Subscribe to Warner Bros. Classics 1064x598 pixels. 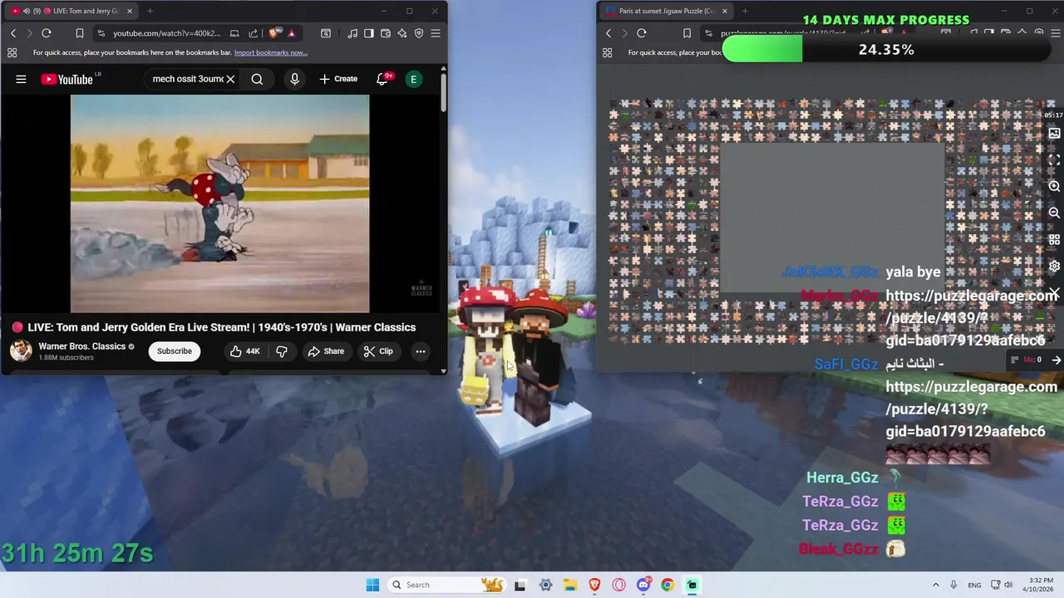tap(175, 351)
